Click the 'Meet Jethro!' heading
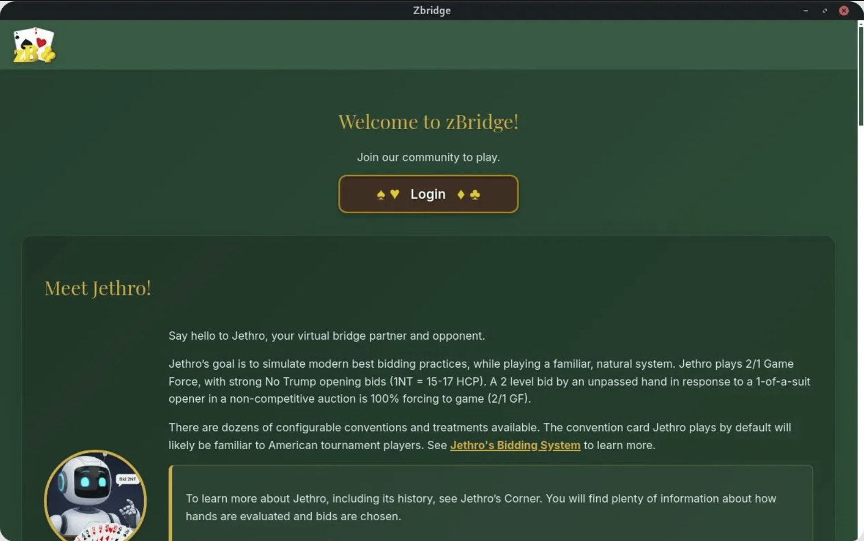Screen dimensions: 864x541 pyautogui.click(x=97, y=288)
